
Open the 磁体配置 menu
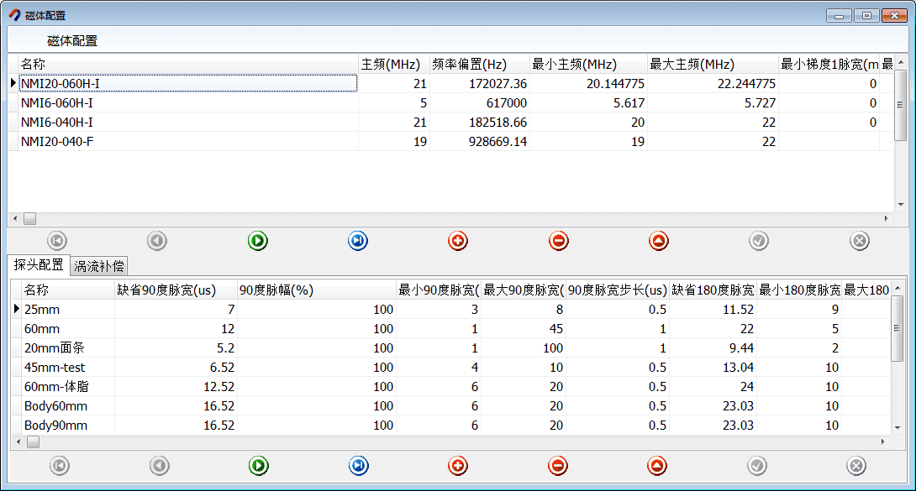72,40
